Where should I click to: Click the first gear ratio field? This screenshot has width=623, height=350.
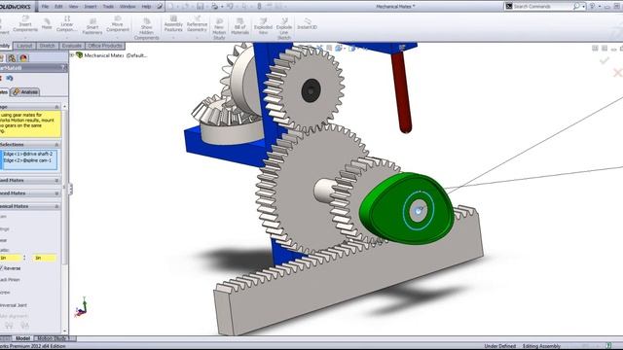(11, 258)
